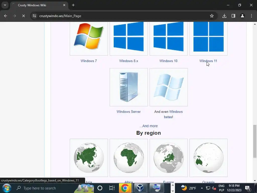257x193 pixels.
Task: Open the notification center icon
Action: (248, 188)
